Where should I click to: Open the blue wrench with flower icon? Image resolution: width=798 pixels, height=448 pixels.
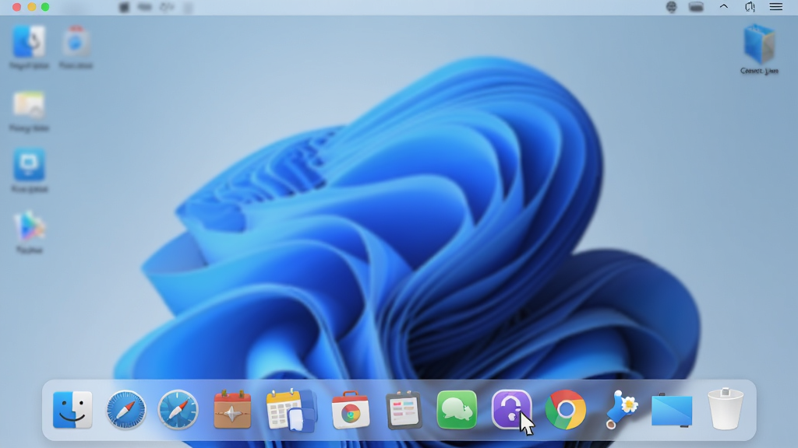pos(621,409)
